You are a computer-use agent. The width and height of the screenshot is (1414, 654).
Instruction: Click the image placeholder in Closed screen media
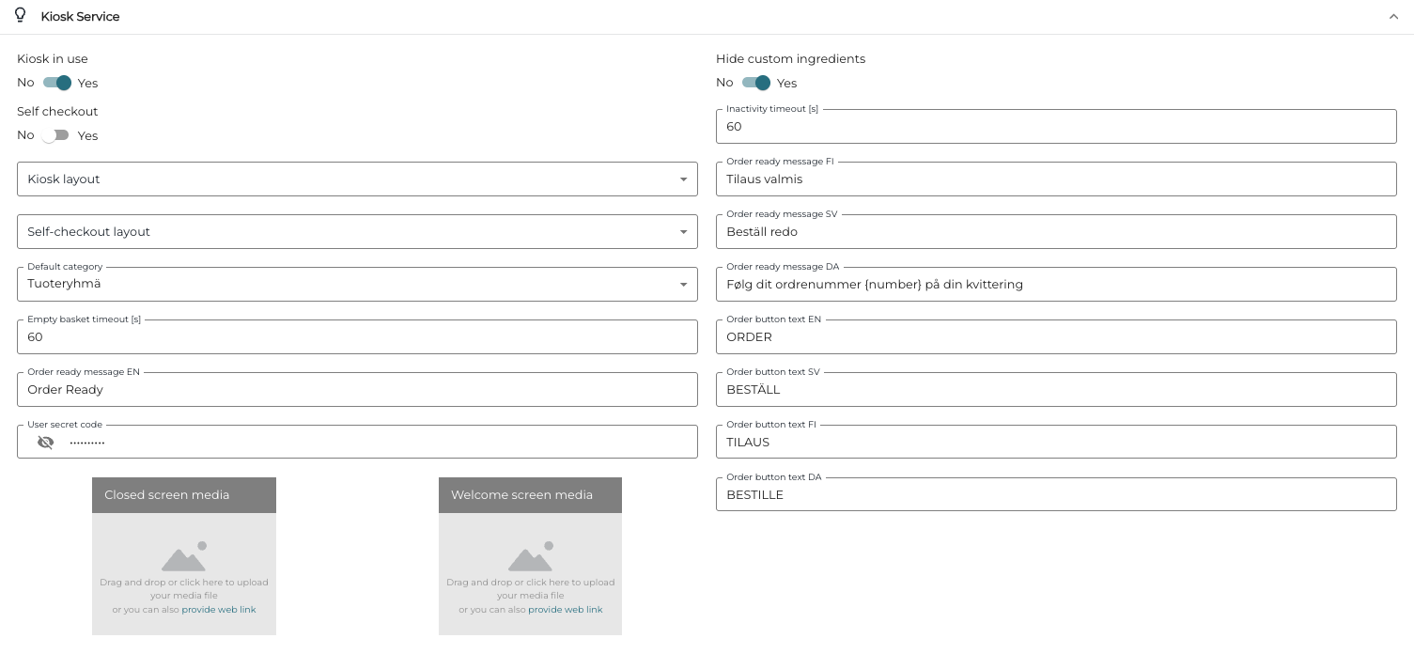[184, 556]
